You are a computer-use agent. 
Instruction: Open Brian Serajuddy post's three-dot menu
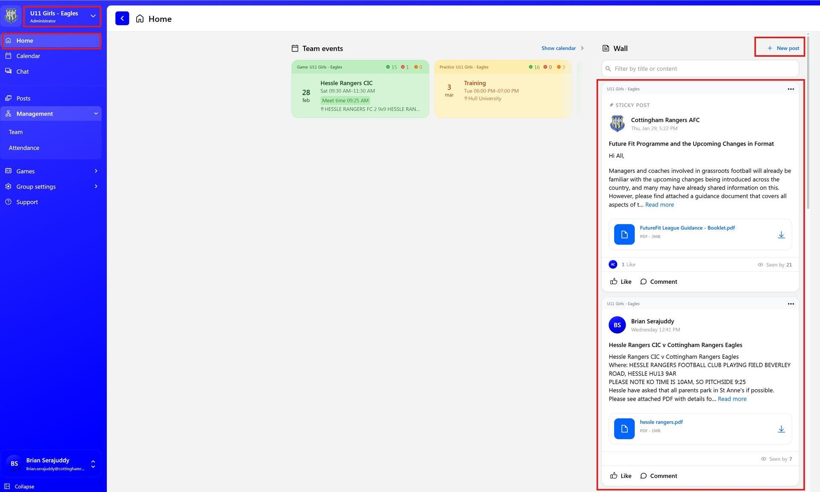(x=791, y=304)
